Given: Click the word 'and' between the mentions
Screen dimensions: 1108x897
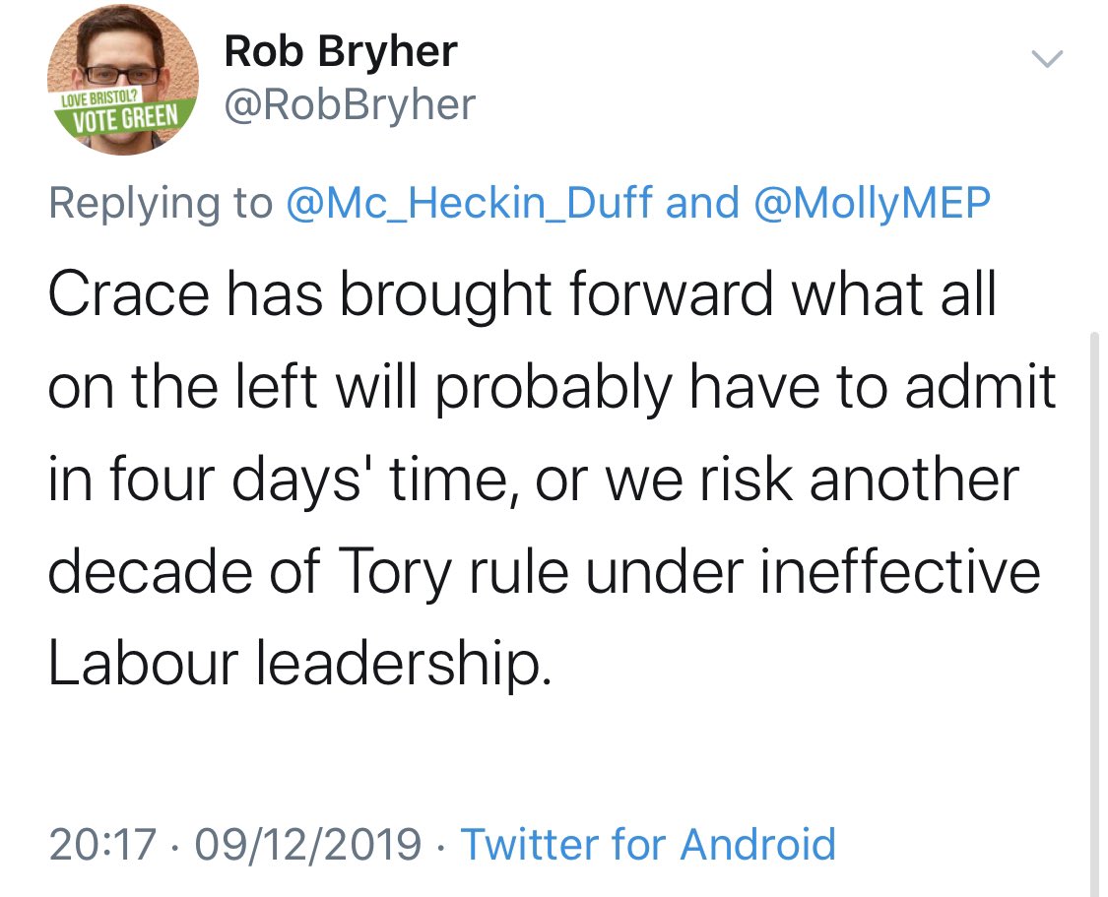Looking at the screenshot, I should pos(702,203).
